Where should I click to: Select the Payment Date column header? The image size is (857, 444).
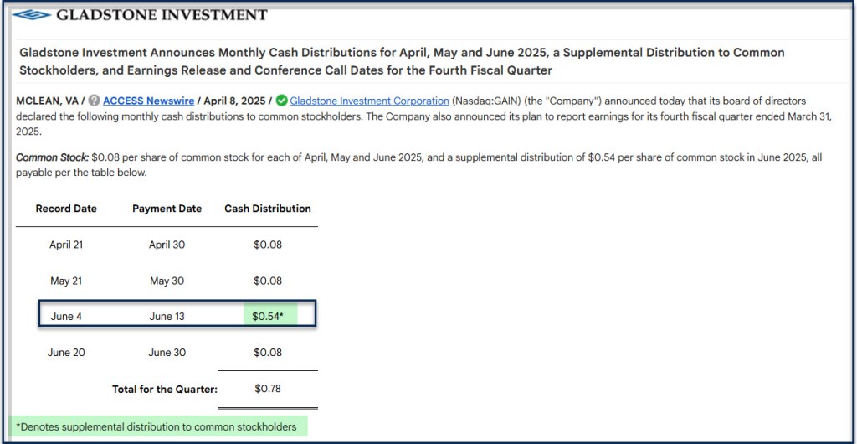[x=167, y=209]
